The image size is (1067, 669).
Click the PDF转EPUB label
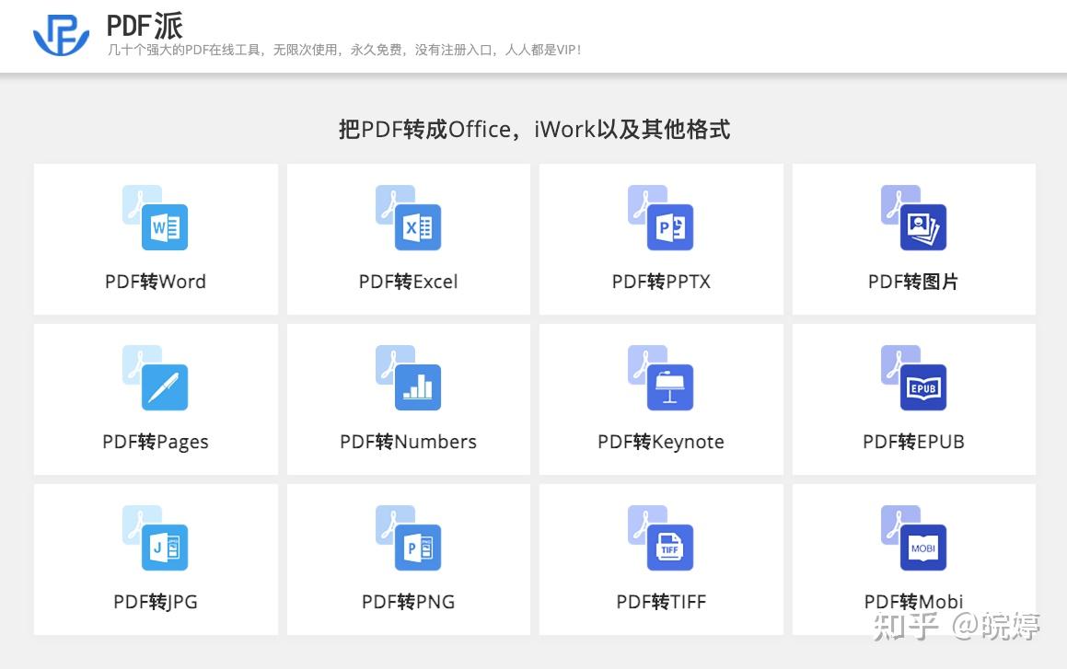click(x=914, y=442)
